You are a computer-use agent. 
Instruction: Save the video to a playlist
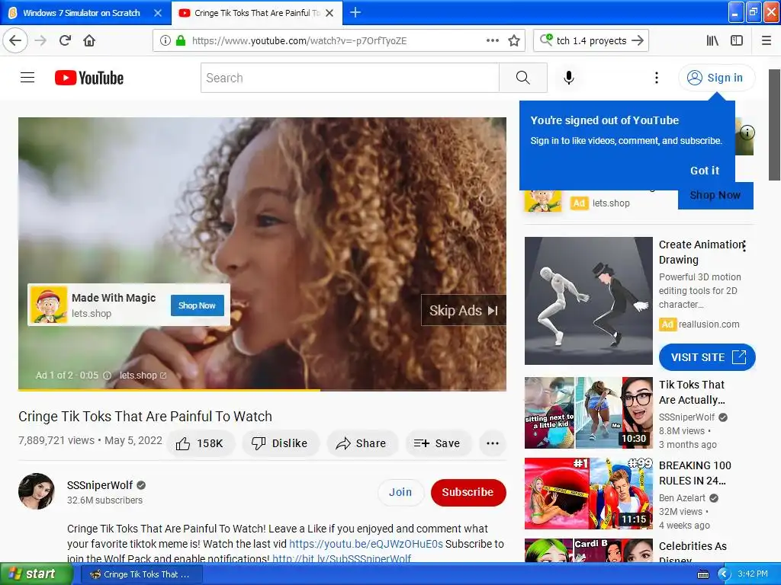point(437,443)
